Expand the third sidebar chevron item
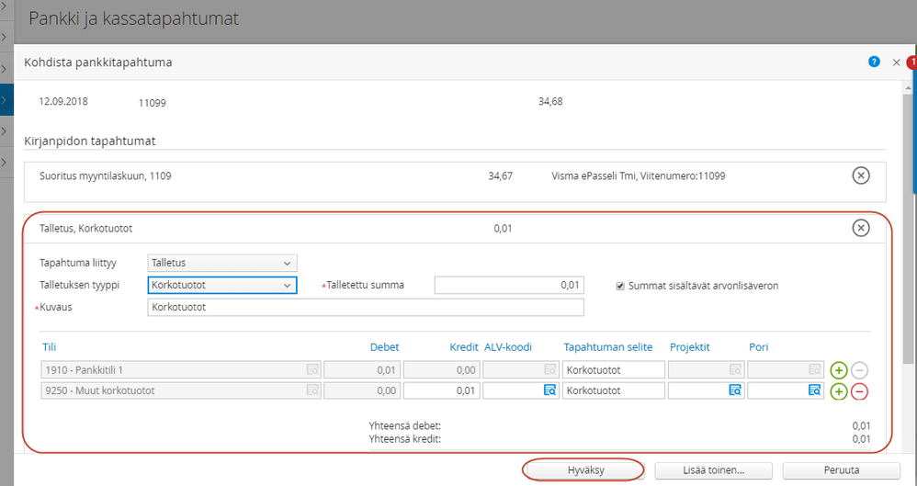Image resolution: width=917 pixels, height=486 pixels. pyautogui.click(x=6, y=69)
